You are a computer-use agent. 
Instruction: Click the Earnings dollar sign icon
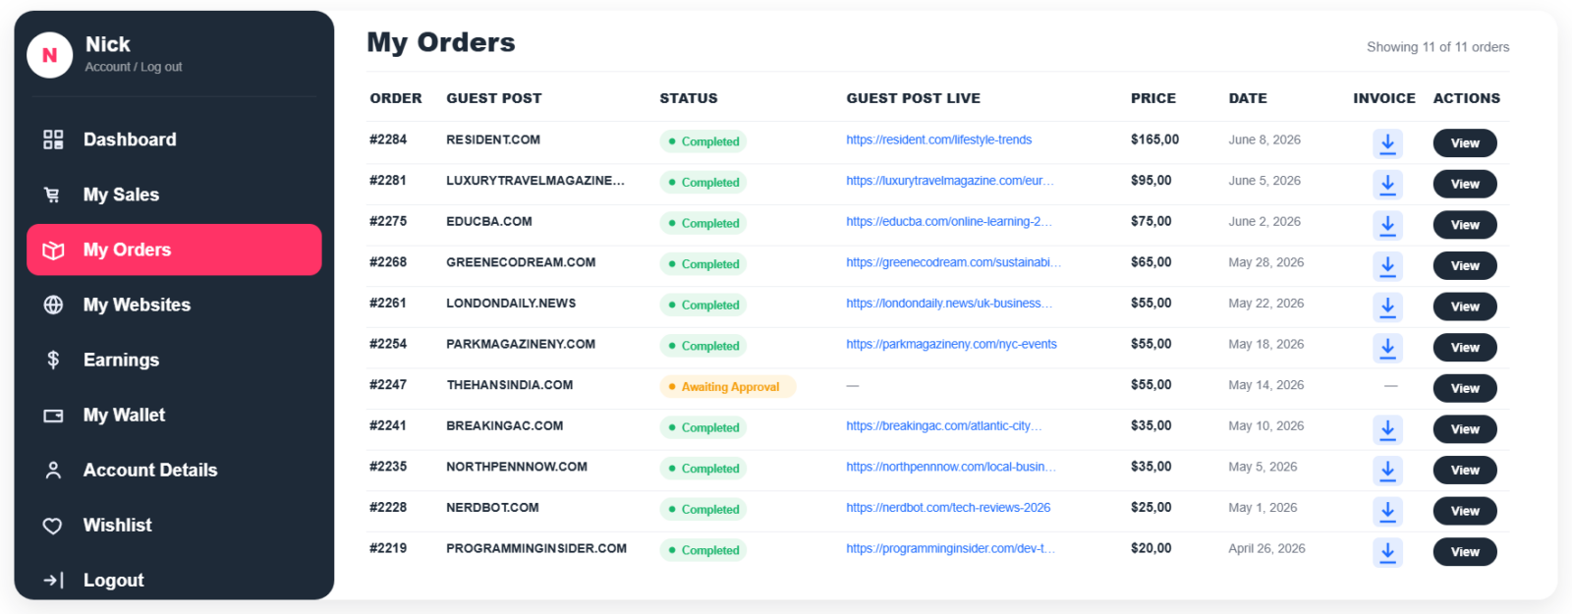[53, 360]
